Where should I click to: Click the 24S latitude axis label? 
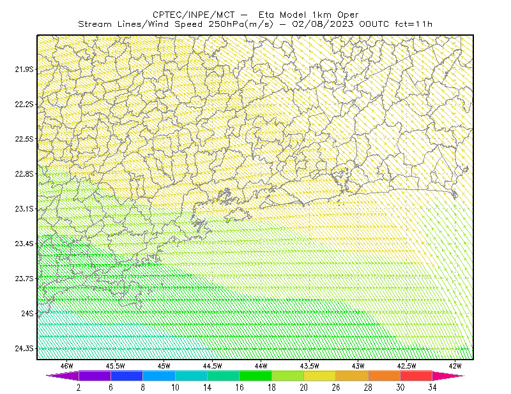[27, 313]
